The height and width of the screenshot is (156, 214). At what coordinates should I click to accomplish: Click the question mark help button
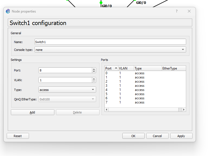pyautogui.click(x=177, y=11)
